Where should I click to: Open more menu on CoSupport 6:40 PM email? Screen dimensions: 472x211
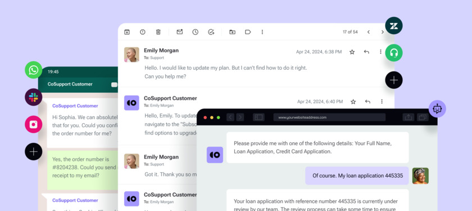click(x=382, y=102)
